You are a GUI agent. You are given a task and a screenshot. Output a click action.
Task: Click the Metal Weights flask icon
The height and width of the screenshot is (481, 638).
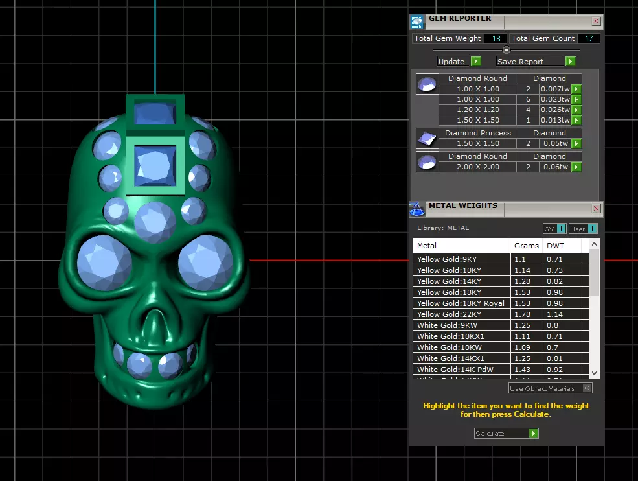[417, 209]
